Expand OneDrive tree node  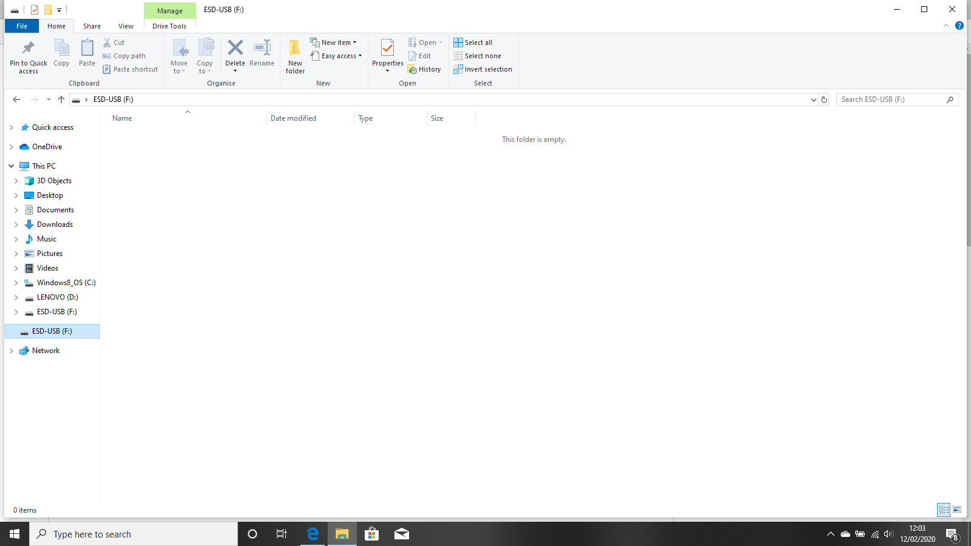tap(11, 147)
